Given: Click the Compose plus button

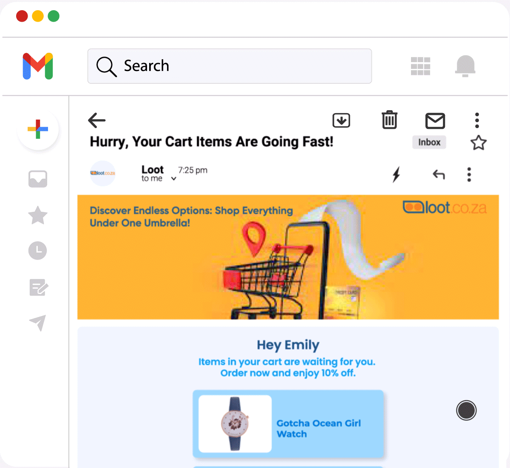Looking at the screenshot, I should [x=38, y=129].
